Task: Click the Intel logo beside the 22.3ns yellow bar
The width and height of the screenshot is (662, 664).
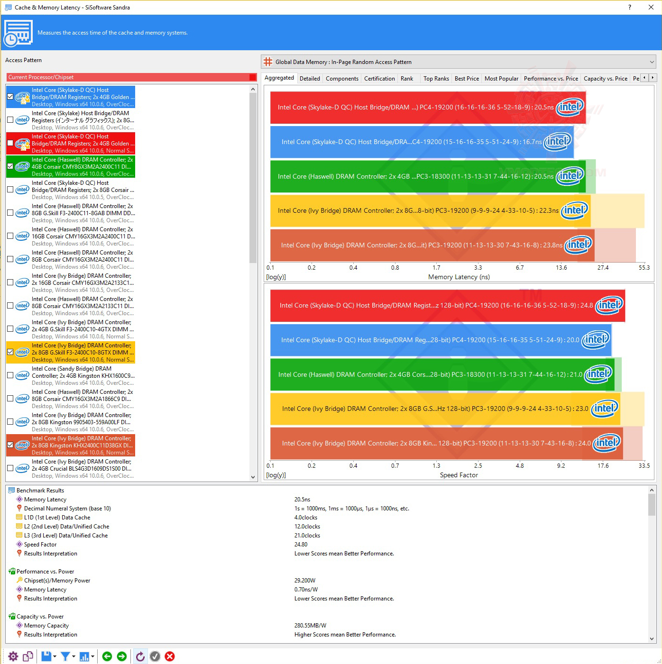Action: [574, 210]
